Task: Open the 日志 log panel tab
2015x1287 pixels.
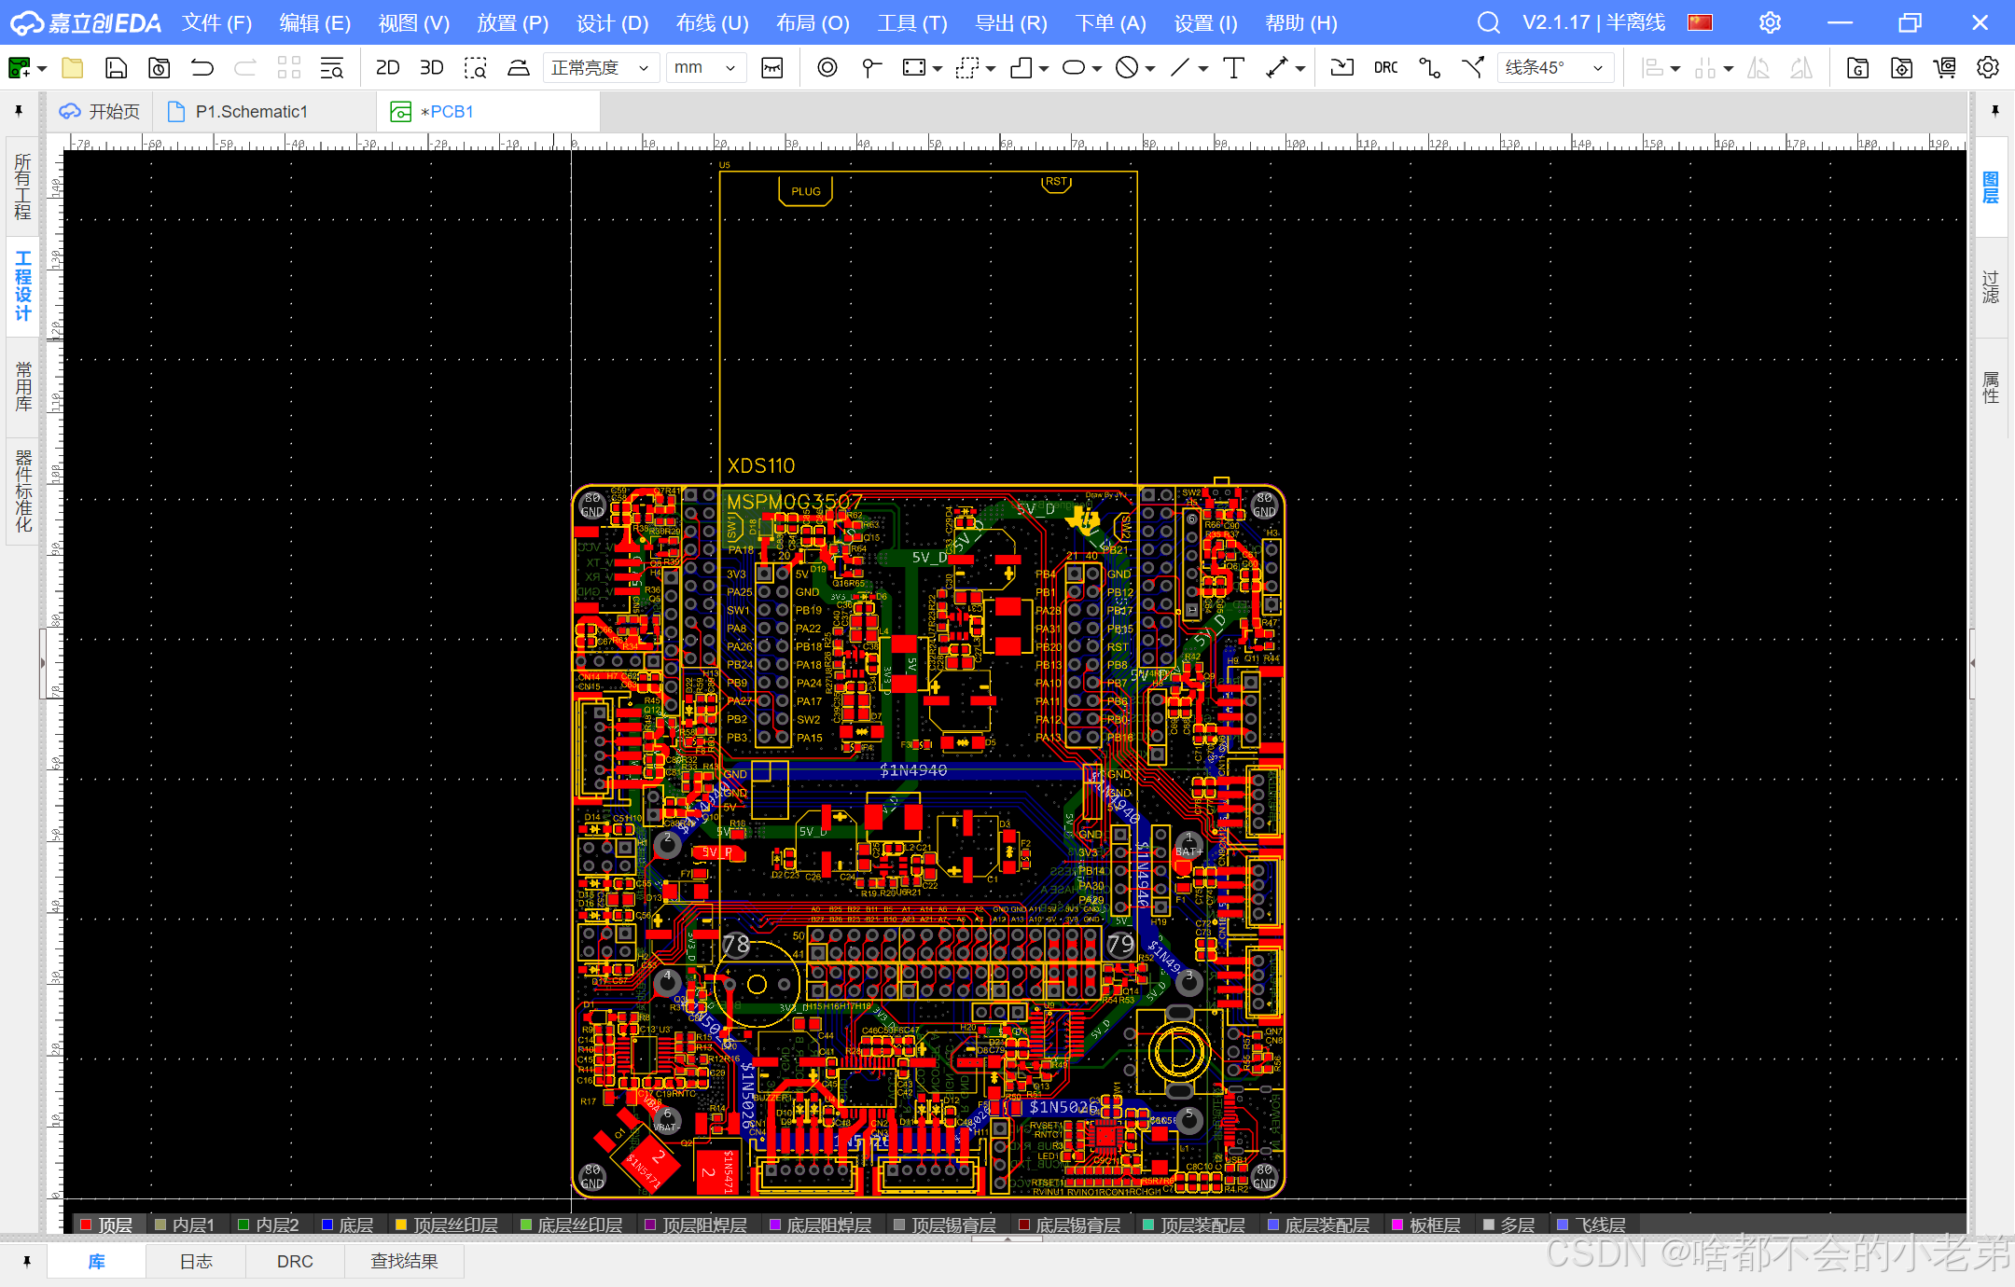Action: coord(196,1261)
